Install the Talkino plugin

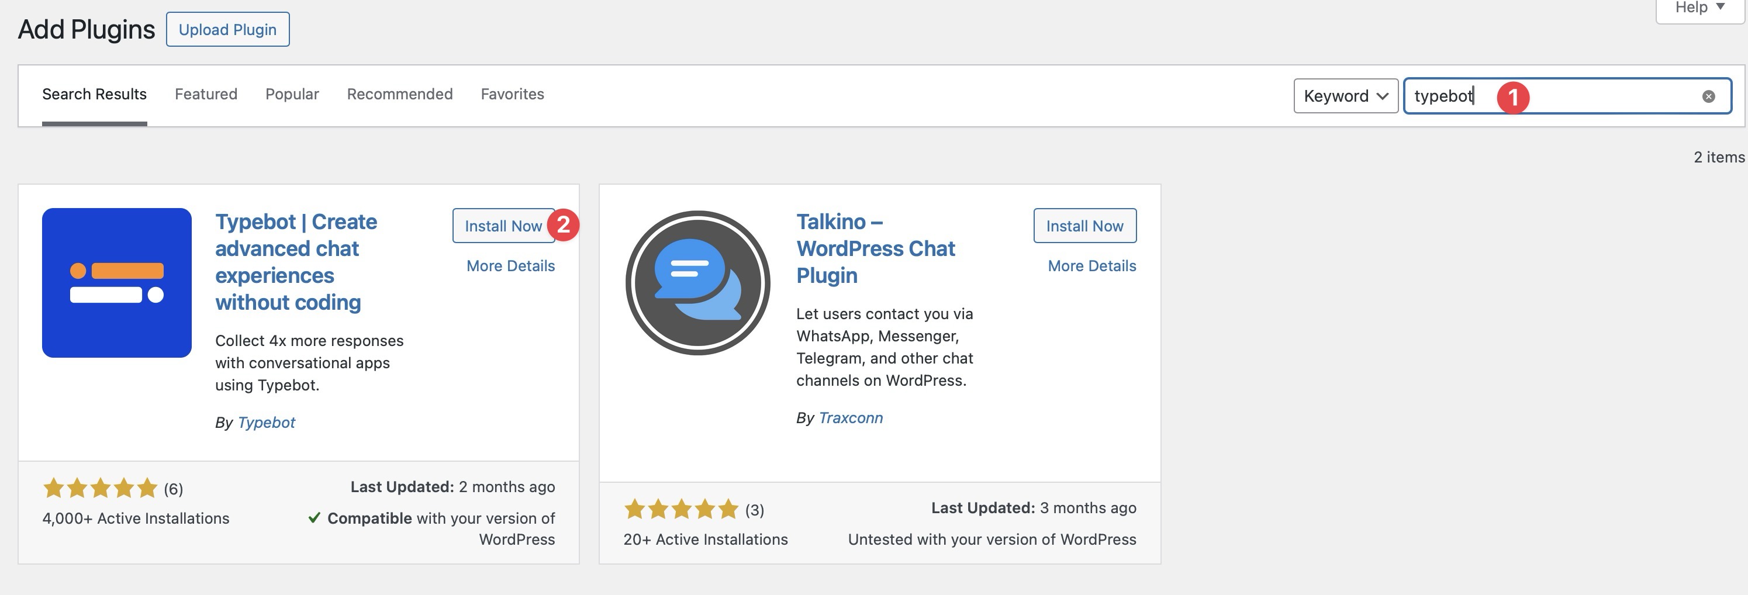(x=1084, y=226)
